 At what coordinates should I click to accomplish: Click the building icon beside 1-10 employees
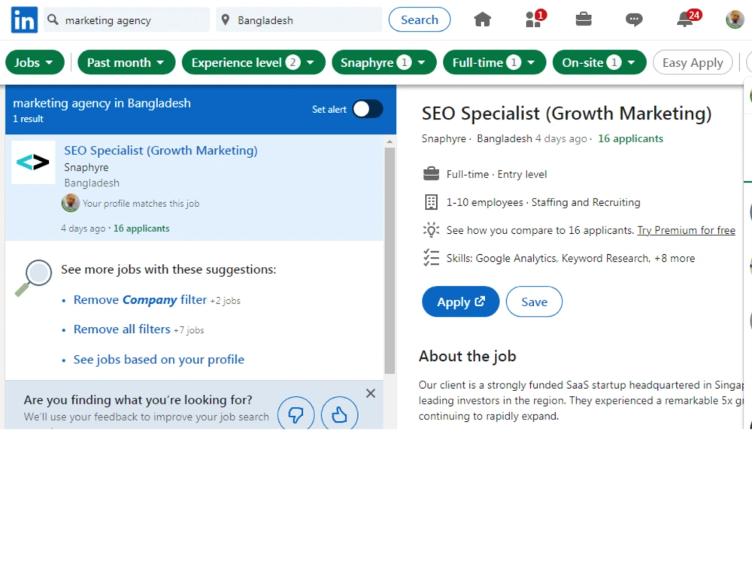[431, 202]
